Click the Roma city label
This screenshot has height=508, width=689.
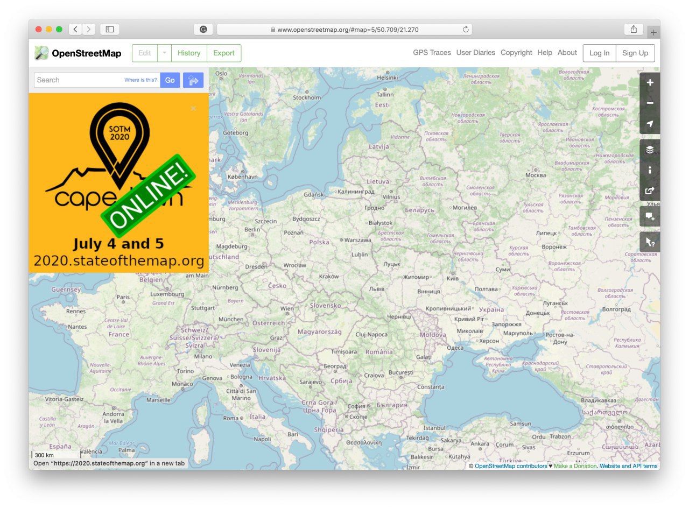231,418
